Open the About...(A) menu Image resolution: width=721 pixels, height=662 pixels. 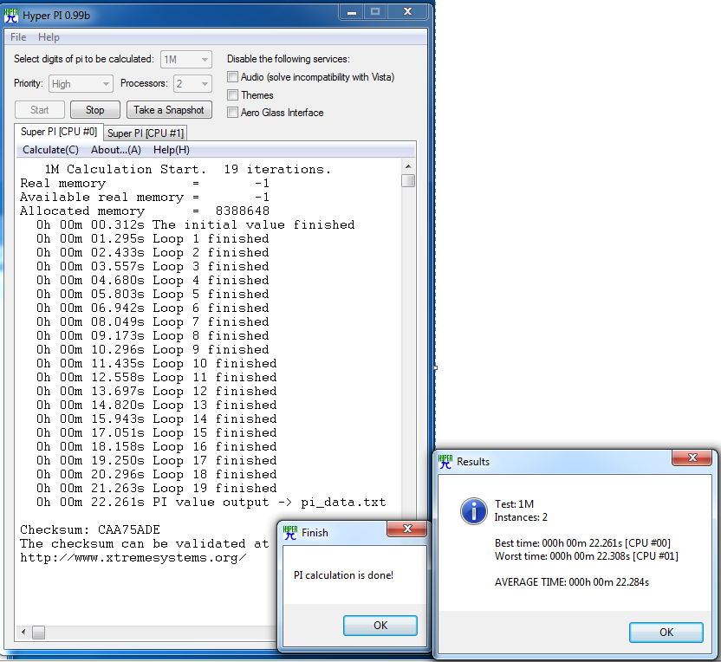coord(116,149)
